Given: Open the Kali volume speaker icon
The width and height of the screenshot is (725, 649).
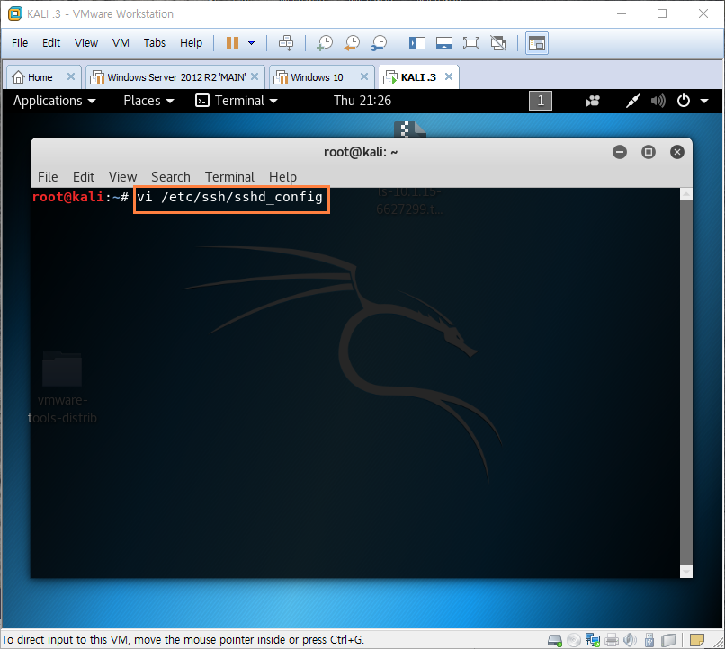Looking at the screenshot, I should [658, 101].
